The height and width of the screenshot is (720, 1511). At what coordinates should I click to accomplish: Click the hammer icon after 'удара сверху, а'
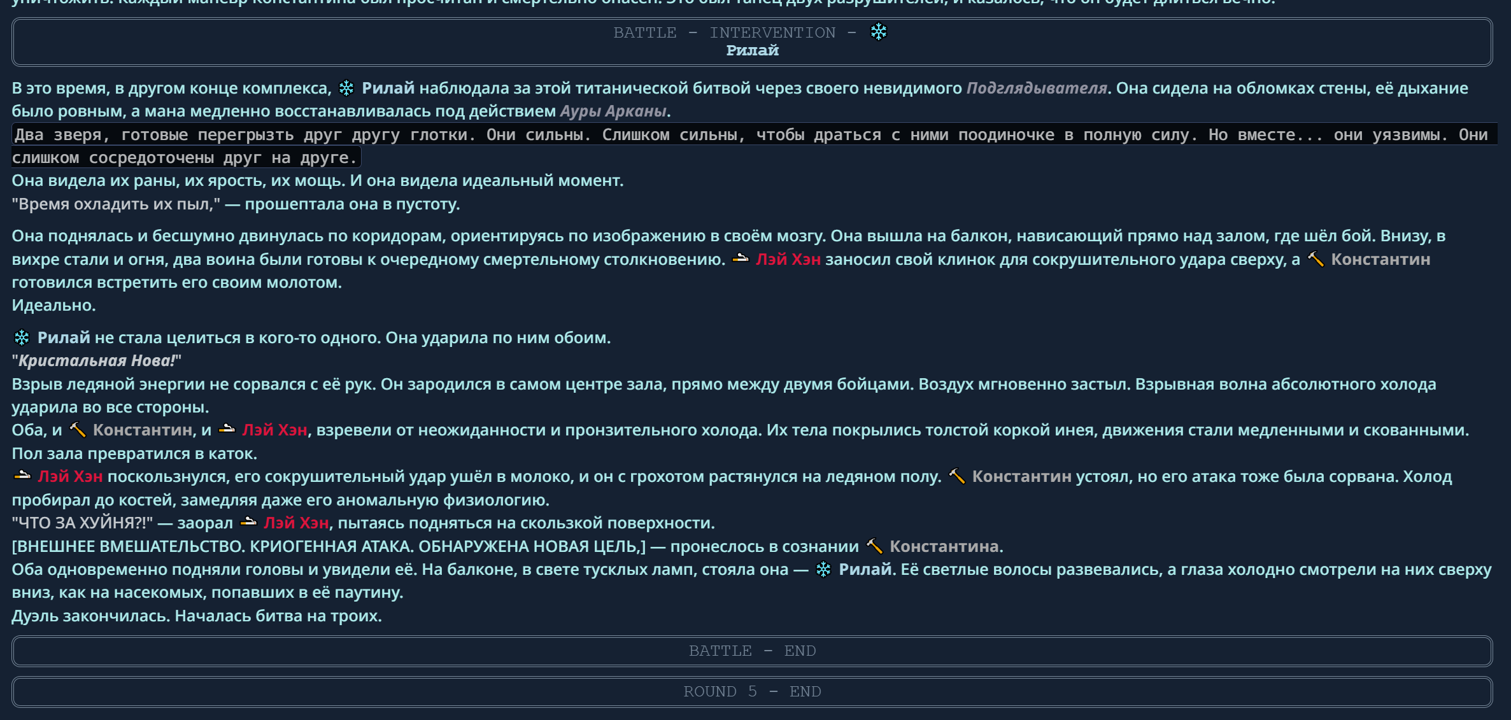pos(1316,259)
